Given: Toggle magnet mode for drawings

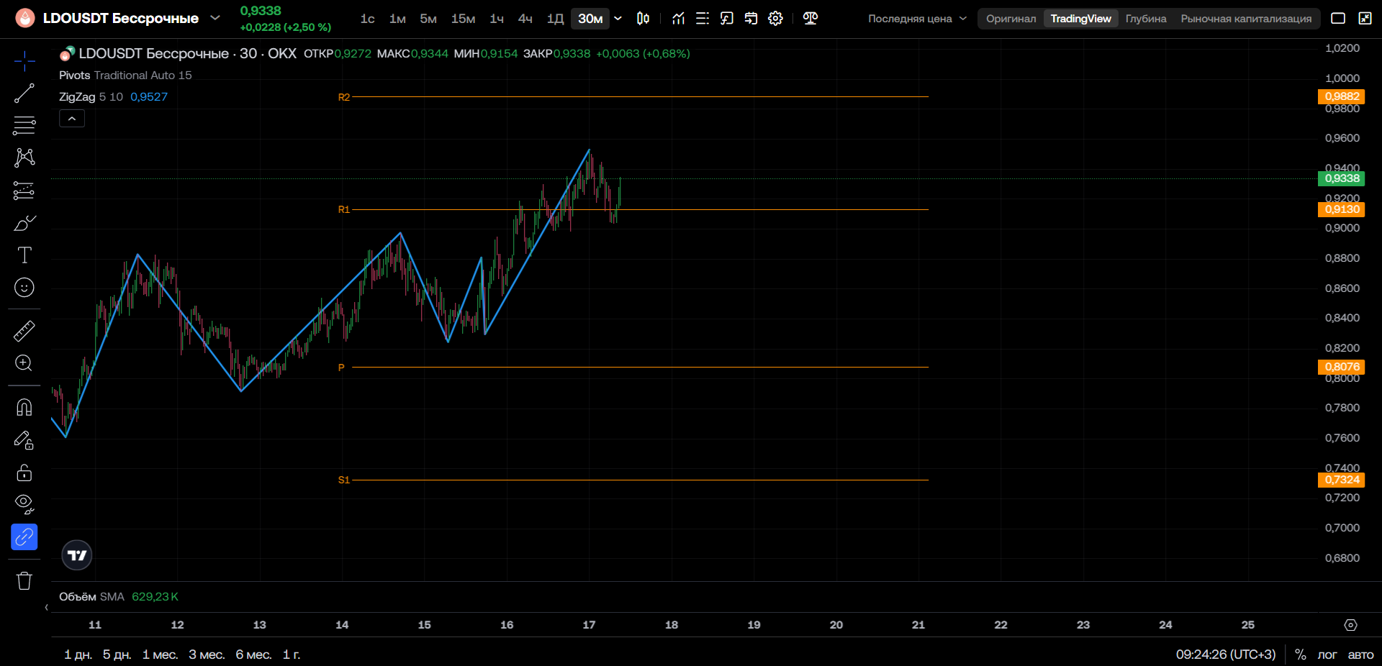Looking at the screenshot, I should pyautogui.click(x=24, y=407).
